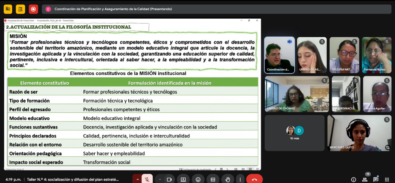Open meeting details info icon
The height and width of the screenshot is (183, 395).
click(353, 179)
